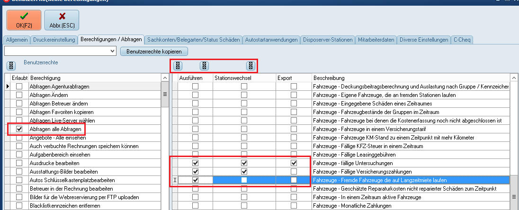Viewport: 519px width, 210px height.
Task: Cancel with the red X Abbr.(ESC) button
Action: [x=62, y=20]
